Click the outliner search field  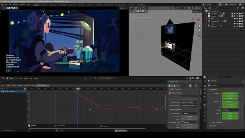(x=223, y=8)
